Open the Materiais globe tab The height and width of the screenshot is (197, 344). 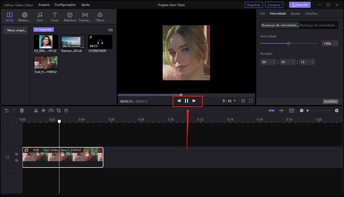tap(25, 17)
